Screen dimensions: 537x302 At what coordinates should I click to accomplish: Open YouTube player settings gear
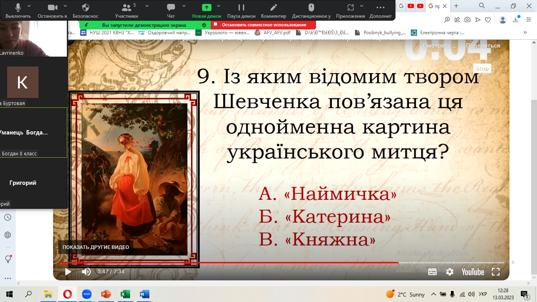pos(450,272)
